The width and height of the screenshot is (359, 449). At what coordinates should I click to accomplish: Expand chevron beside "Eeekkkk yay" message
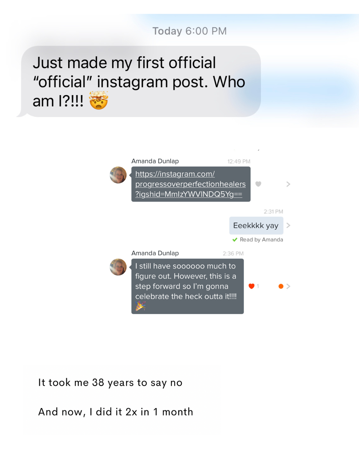click(288, 225)
